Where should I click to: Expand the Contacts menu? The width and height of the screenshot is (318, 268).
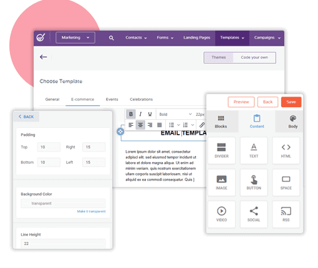(x=136, y=37)
